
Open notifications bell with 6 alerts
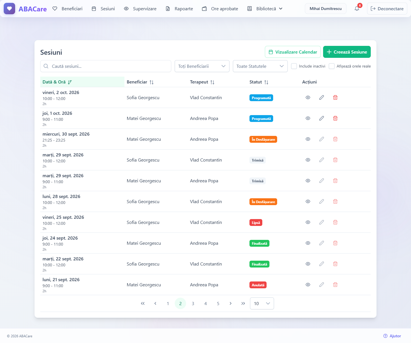[x=357, y=9]
